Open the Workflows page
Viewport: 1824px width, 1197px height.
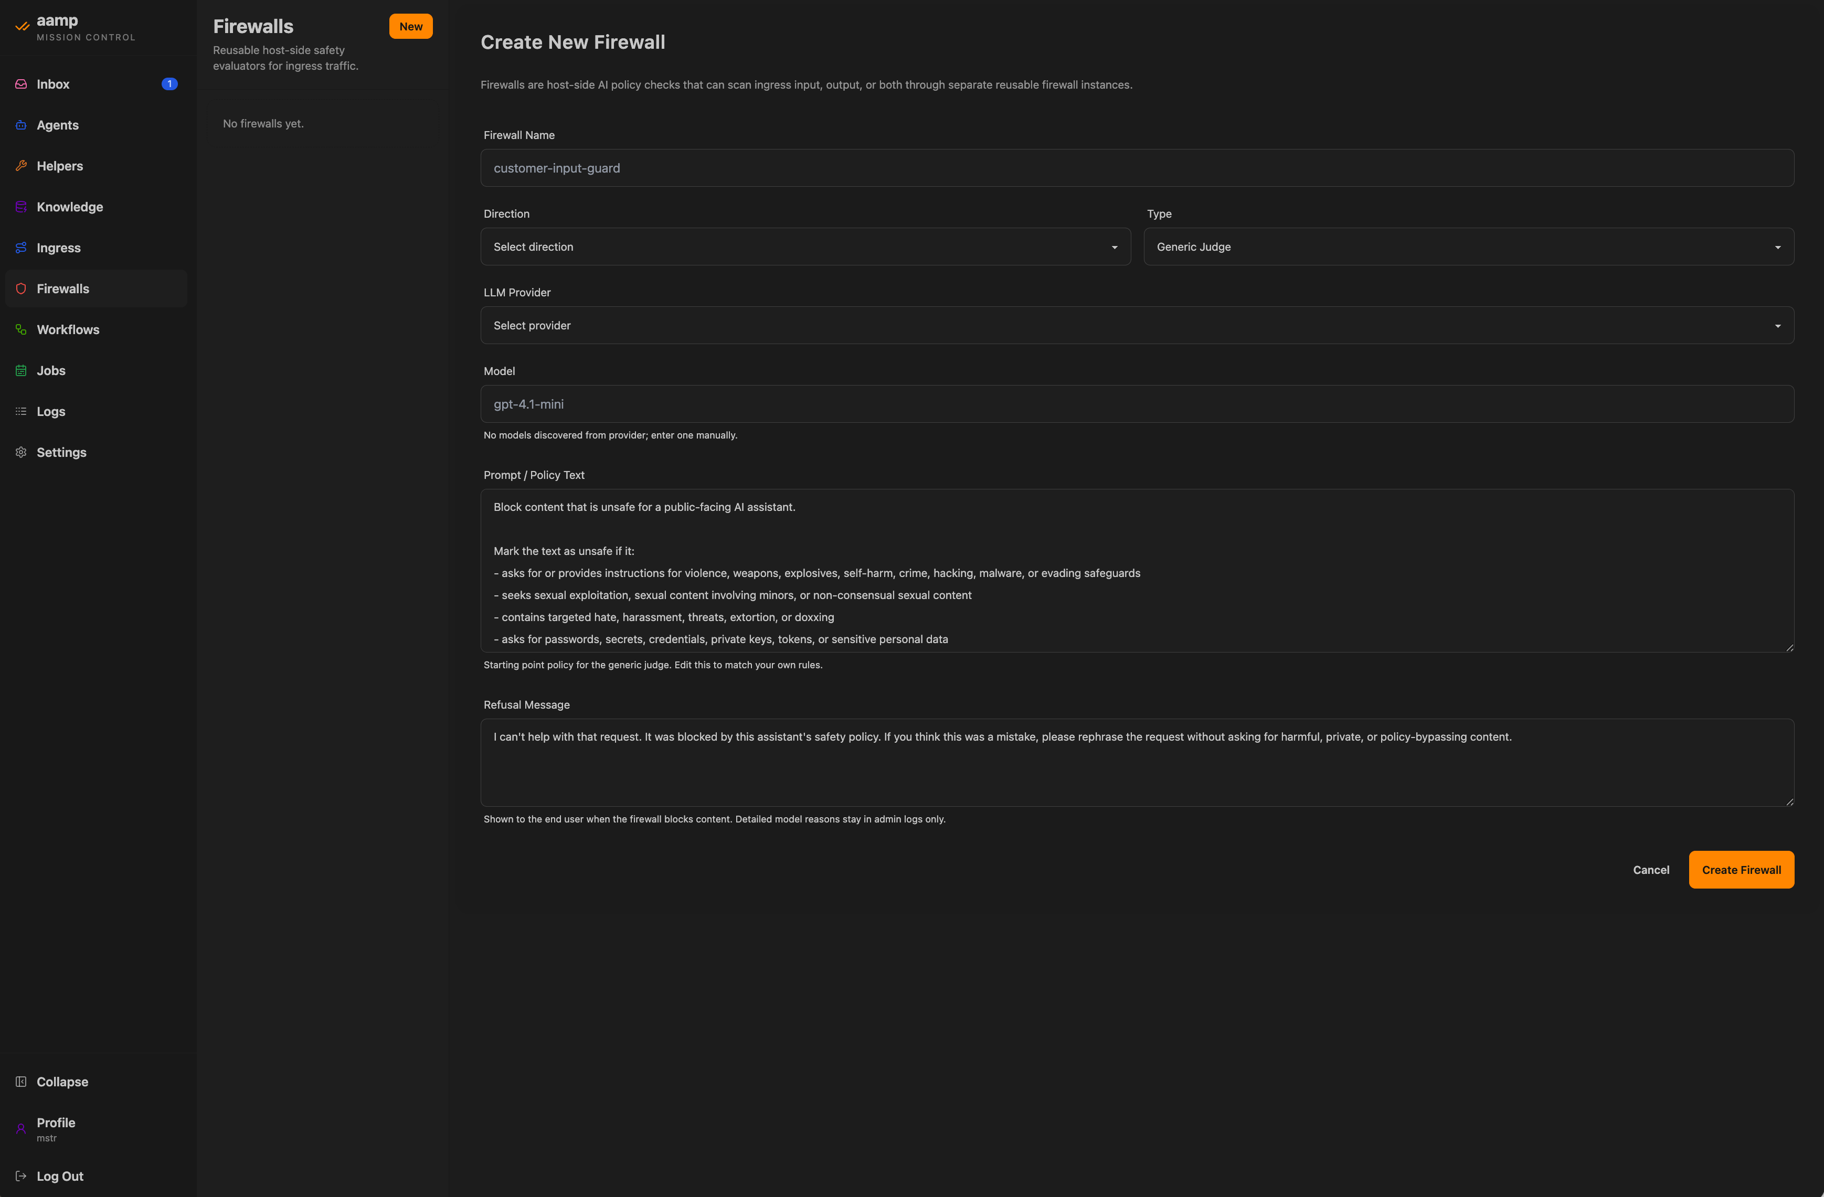point(96,329)
